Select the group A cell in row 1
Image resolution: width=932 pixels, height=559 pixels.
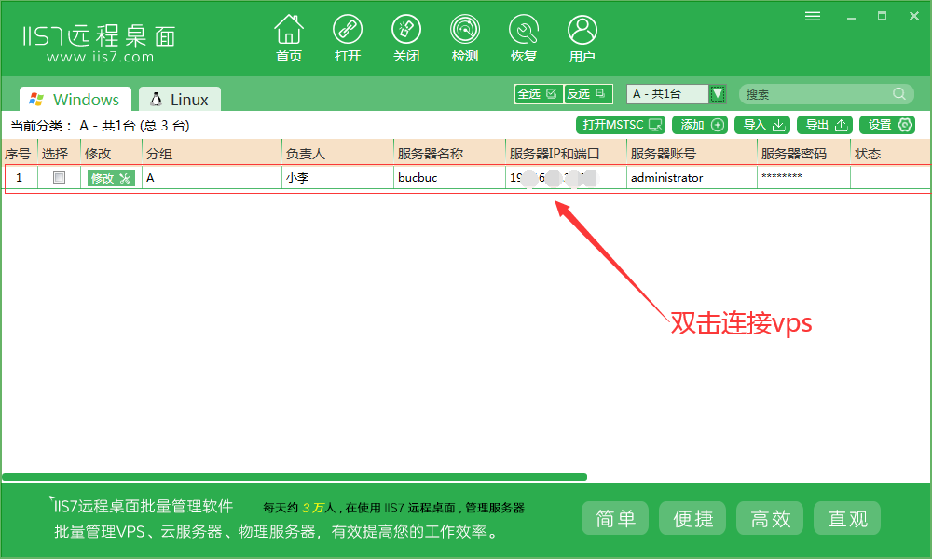(212, 177)
